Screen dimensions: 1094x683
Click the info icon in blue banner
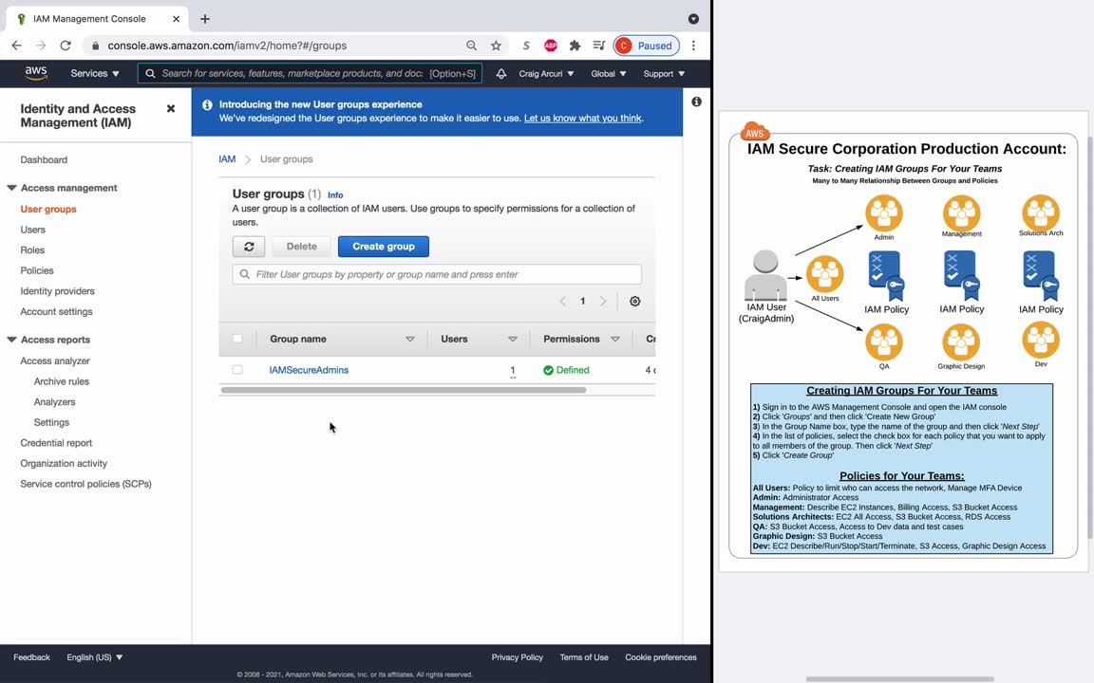pyautogui.click(x=207, y=104)
